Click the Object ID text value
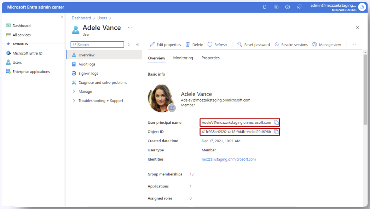 point(236,132)
